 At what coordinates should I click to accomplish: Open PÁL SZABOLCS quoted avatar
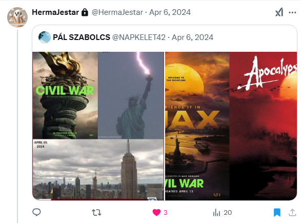pos(45,37)
